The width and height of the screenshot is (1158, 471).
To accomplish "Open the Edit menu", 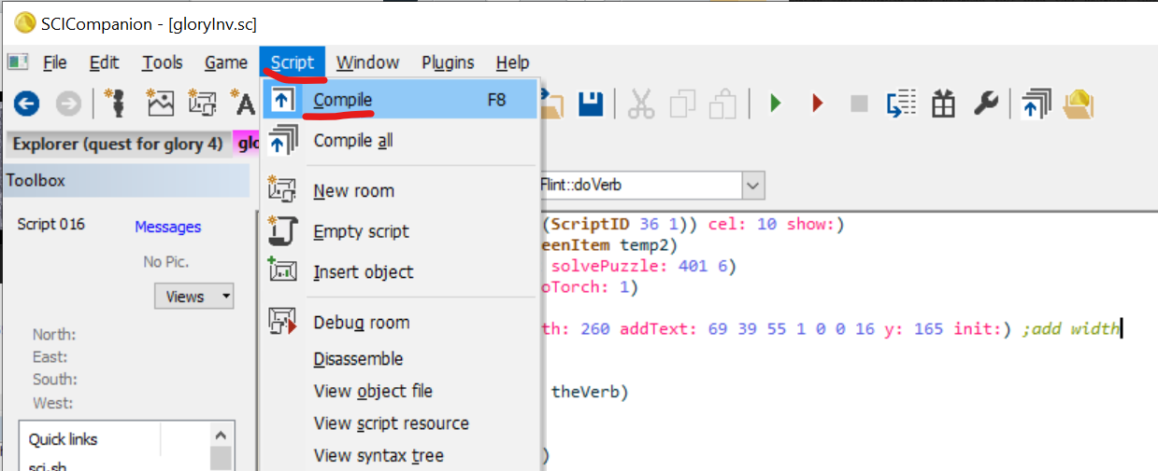I will point(104,62).
